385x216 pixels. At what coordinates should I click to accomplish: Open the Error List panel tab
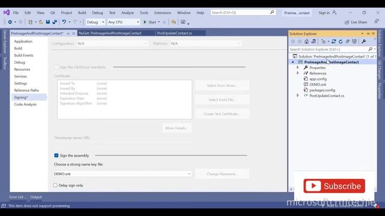pos(17,197)
